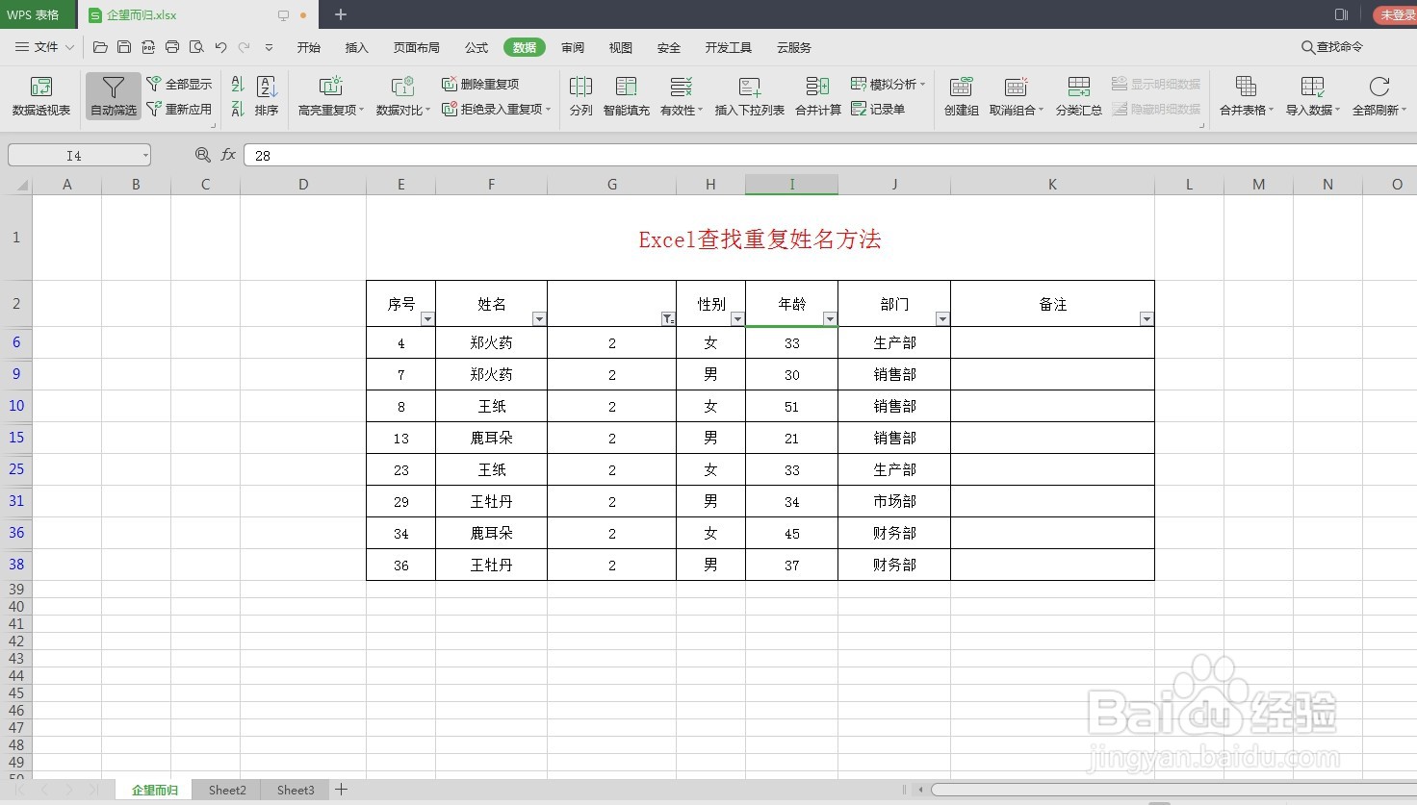Open Data Compare (数据对比) tool
The width and height of the screenshot is (1417, 805).
point(402,97)
